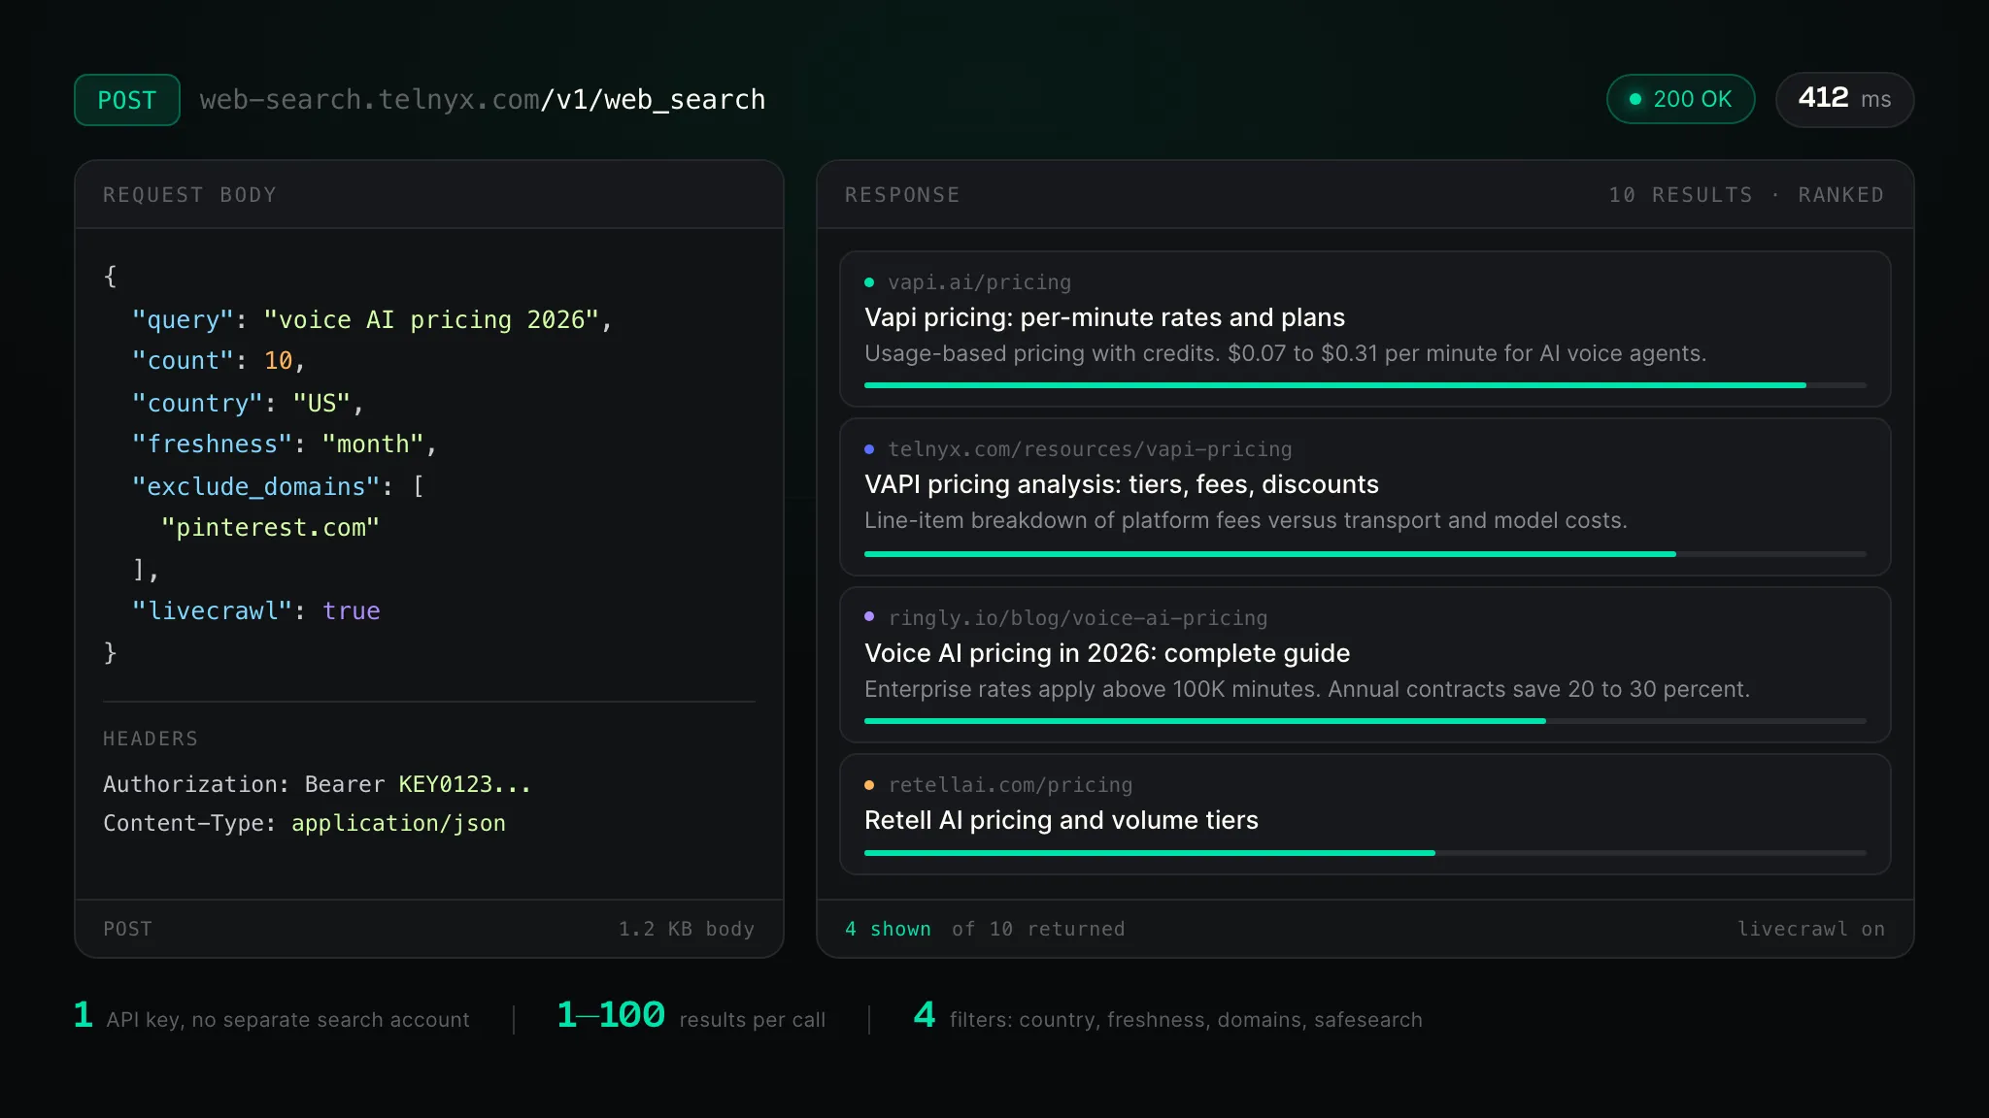Click the purple dot beside ringly.io/blog/voice-ai-pricing

click(x=869, y=616)
